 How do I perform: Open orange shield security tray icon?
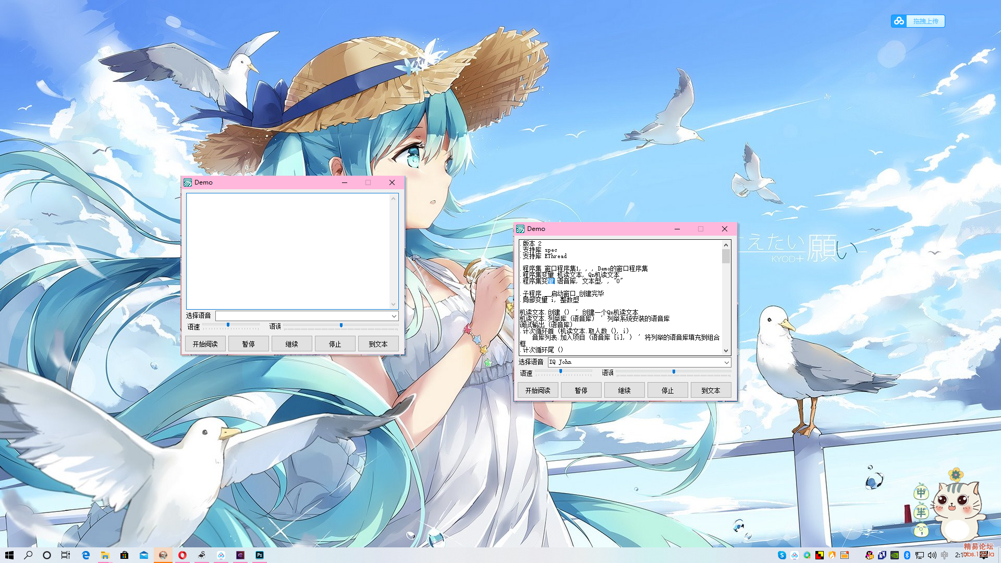(832, 555)
